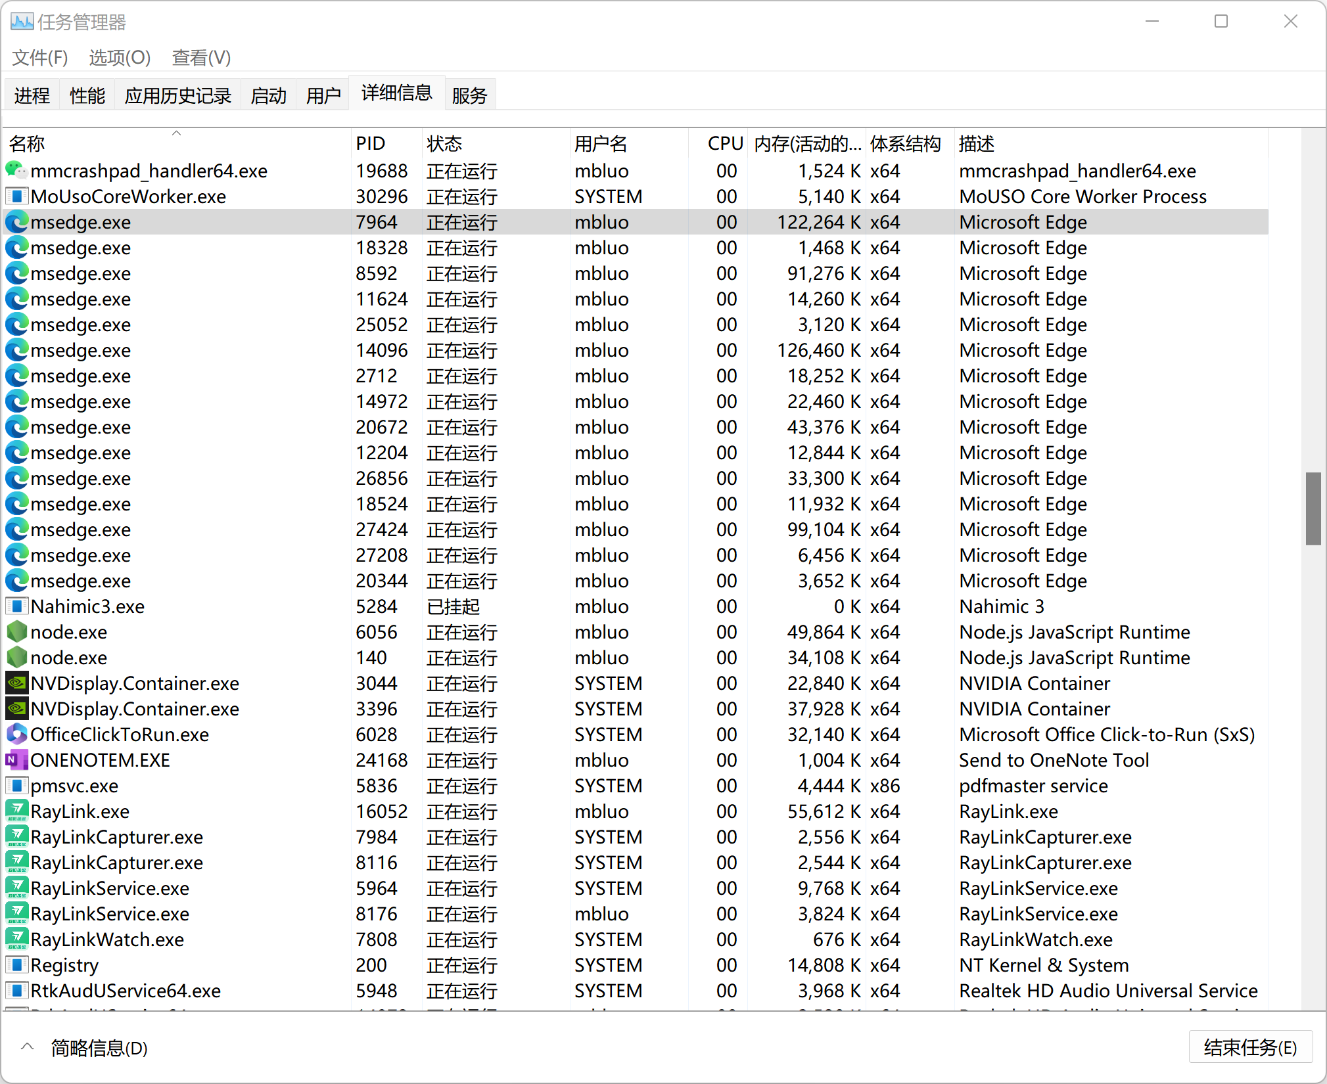Click the RayLink.exe icon

coord(16,811)
